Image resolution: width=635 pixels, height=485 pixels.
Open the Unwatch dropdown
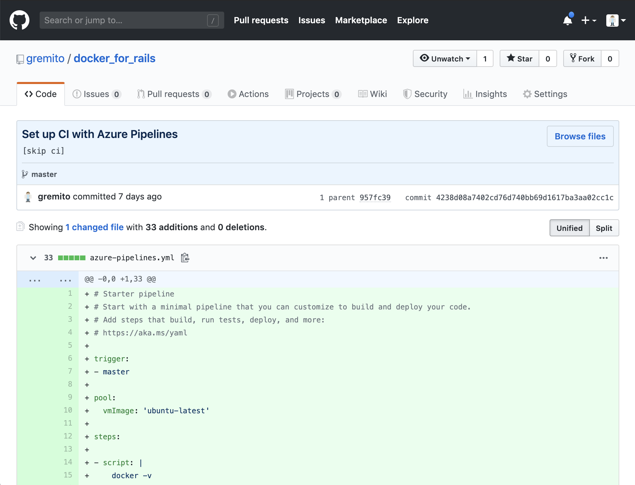point(445,59)
